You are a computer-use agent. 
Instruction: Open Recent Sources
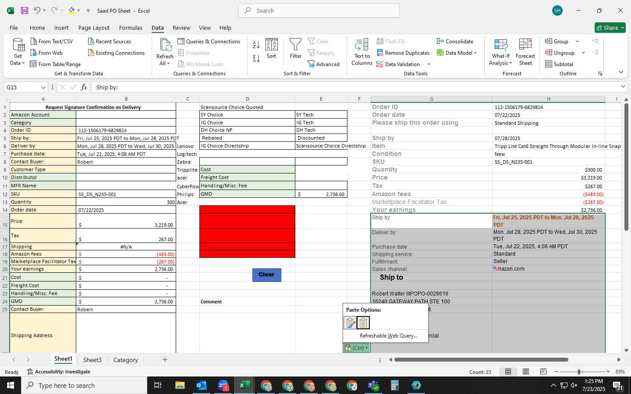pyautogui.click(x=109, y=41)
